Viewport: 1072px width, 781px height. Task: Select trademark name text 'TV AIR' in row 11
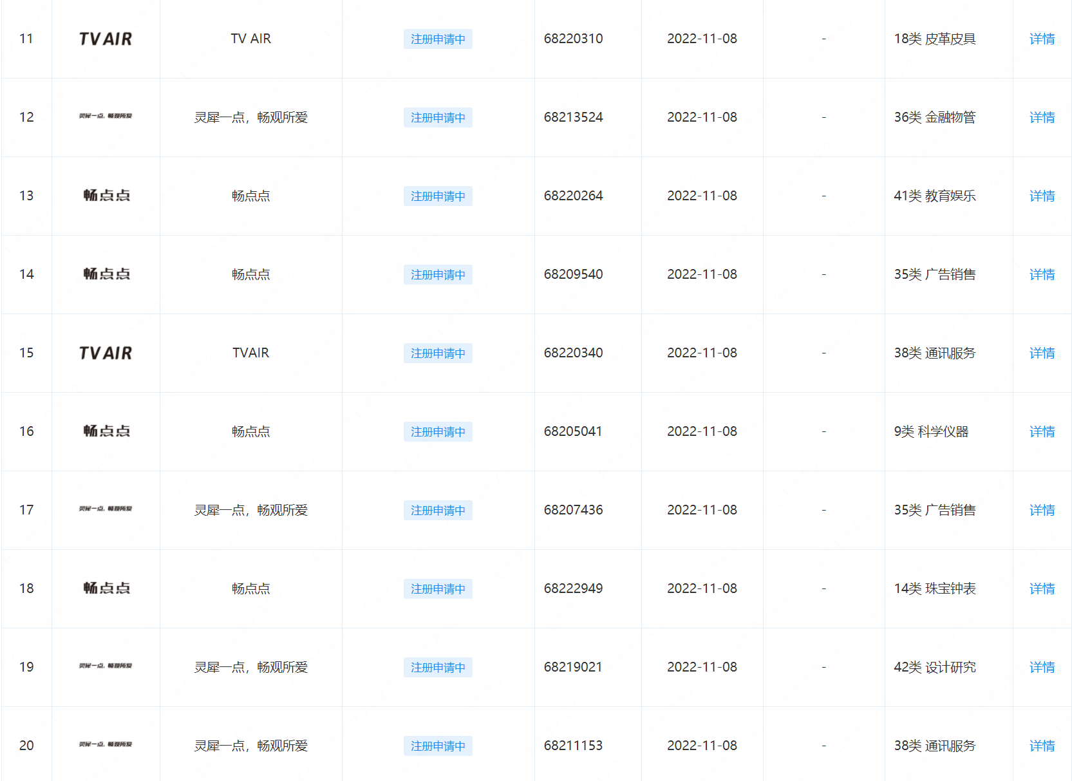click(x=251, y=39)
